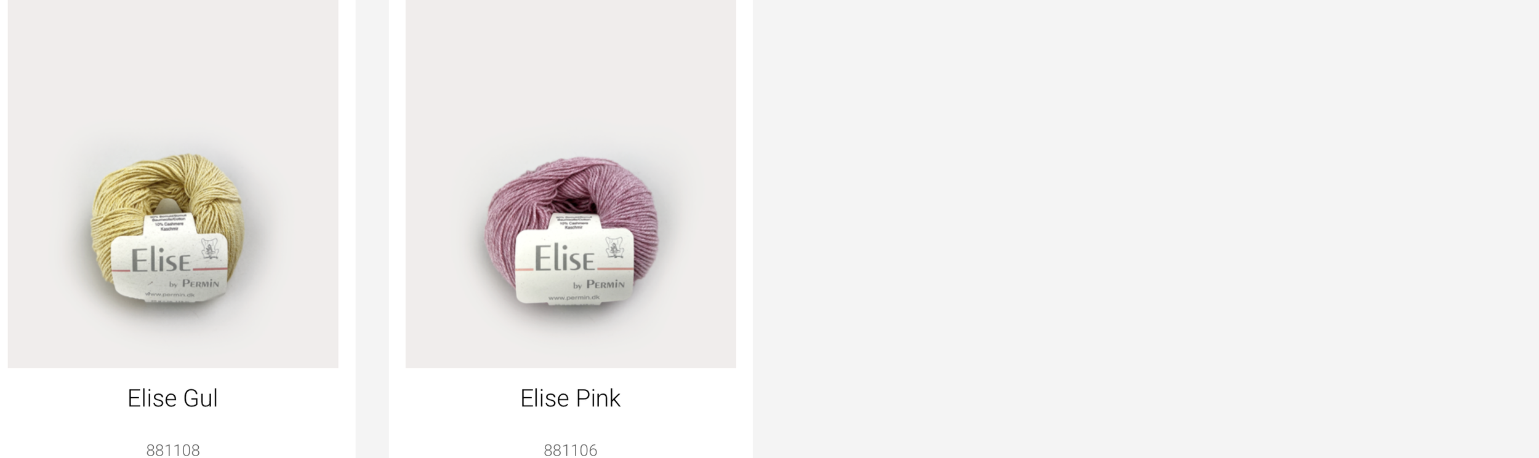This screenshot has height=458, width=1539.
Task: Click the Elise wordmark on the pink yarn
Action: pyautogui.click(x=565, y=258)
